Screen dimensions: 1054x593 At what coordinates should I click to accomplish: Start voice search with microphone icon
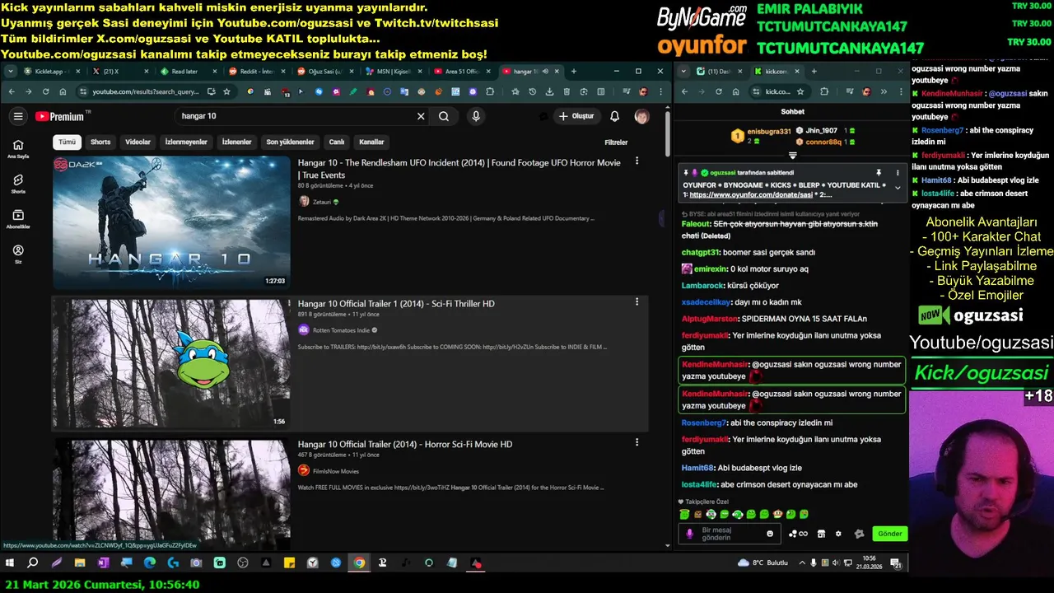coord(475,116)
